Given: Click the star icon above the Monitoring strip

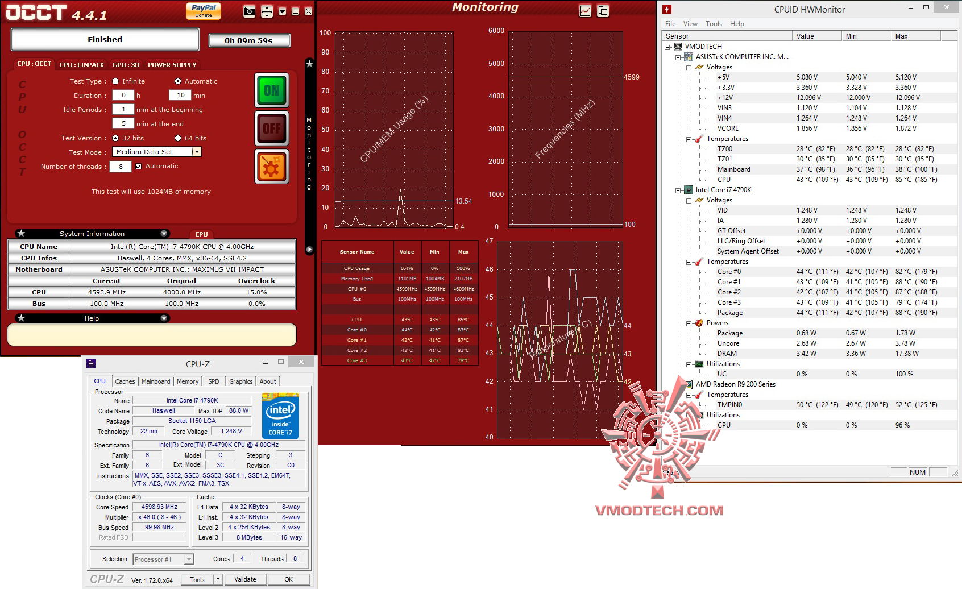Looking at the screenshot, I should 309,64.
